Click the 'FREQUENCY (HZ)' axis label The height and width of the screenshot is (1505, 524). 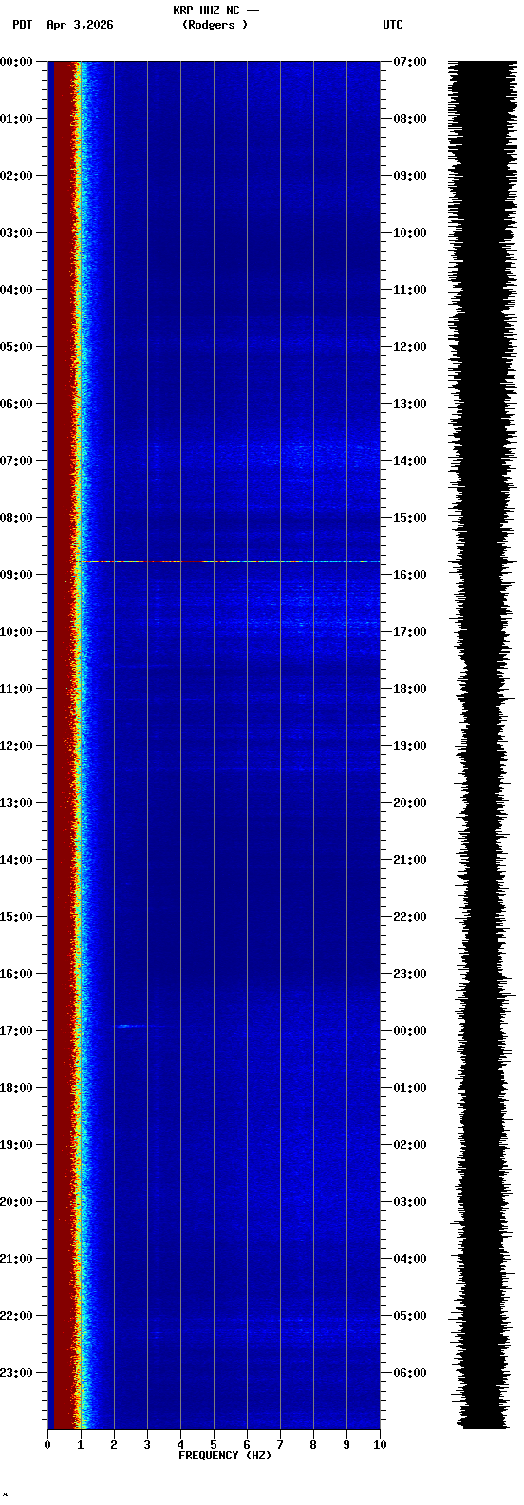pos(225,1456)
